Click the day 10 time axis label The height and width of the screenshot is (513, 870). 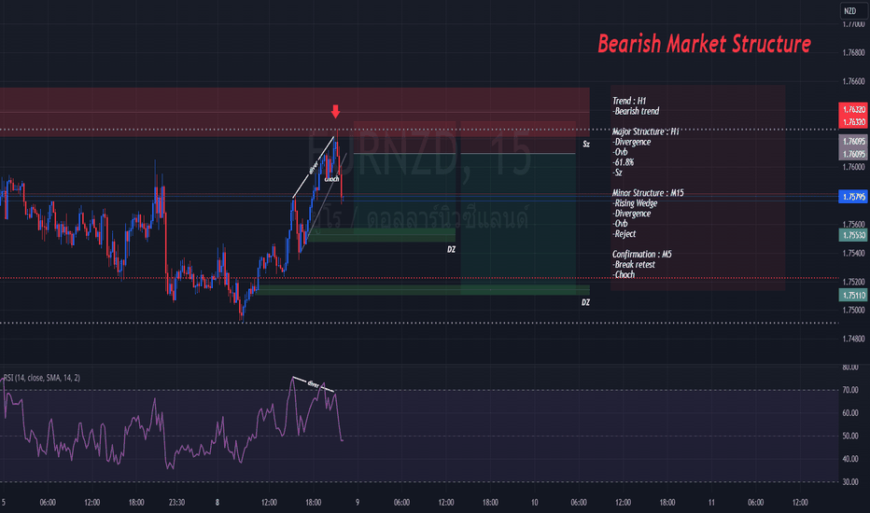(534, 503)
